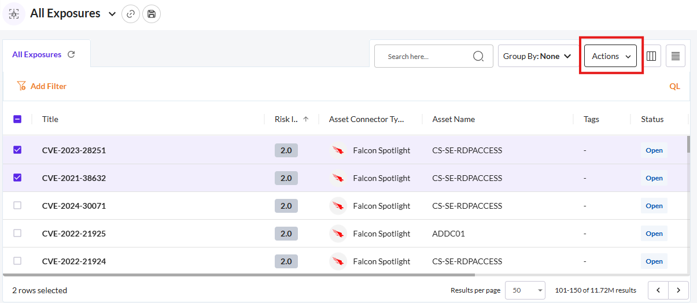Click risk score 2.0 for CVE-2022-21925
The image size is (697, 303).
[286, 234]
